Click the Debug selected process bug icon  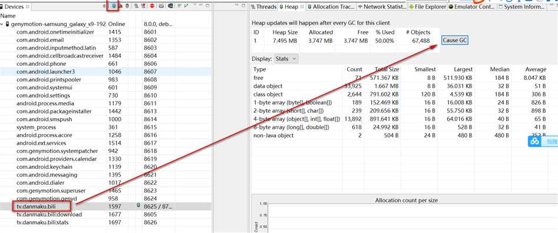[104, 6]
